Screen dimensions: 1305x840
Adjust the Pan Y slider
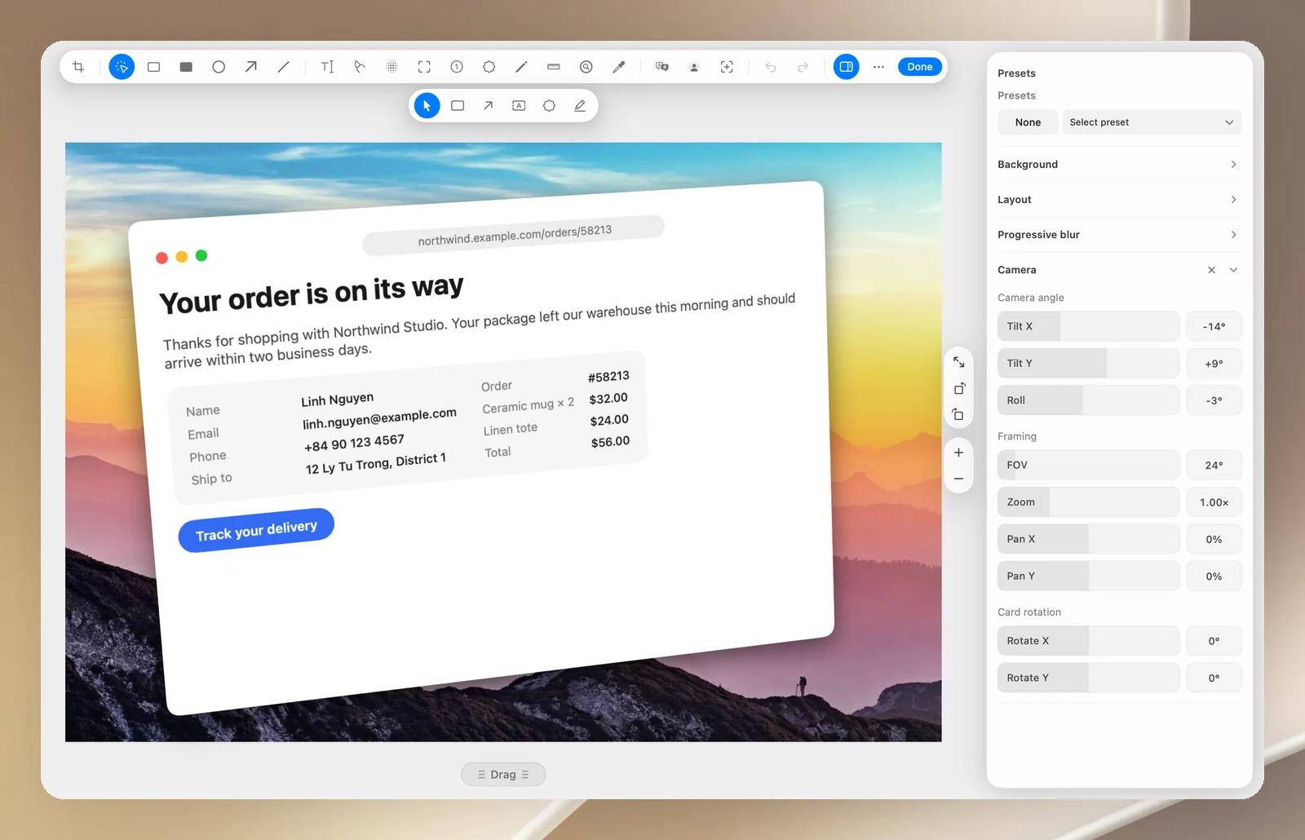(1088, 576)
